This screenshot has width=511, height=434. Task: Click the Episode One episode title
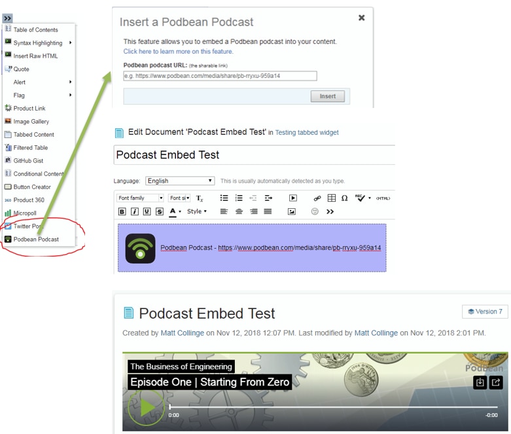tap(209, 382)
